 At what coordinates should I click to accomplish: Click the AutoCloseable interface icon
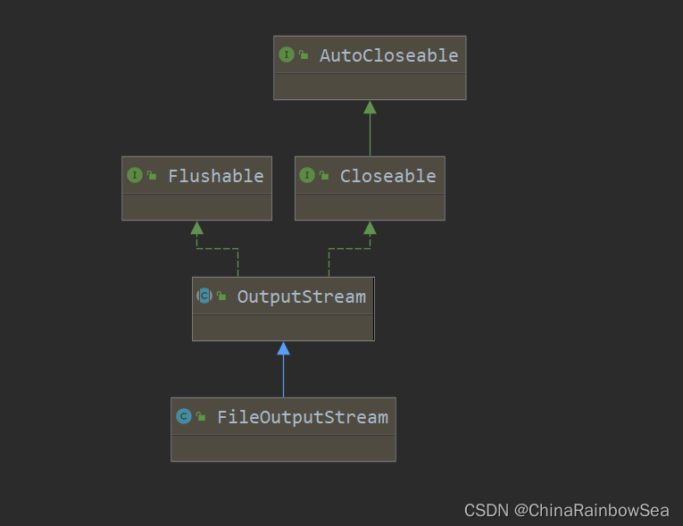[287, 55]
